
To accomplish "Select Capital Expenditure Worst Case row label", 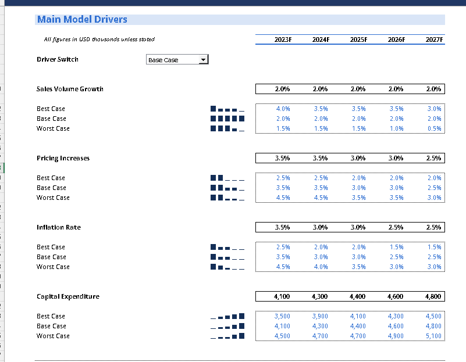I will click(53, 336).
